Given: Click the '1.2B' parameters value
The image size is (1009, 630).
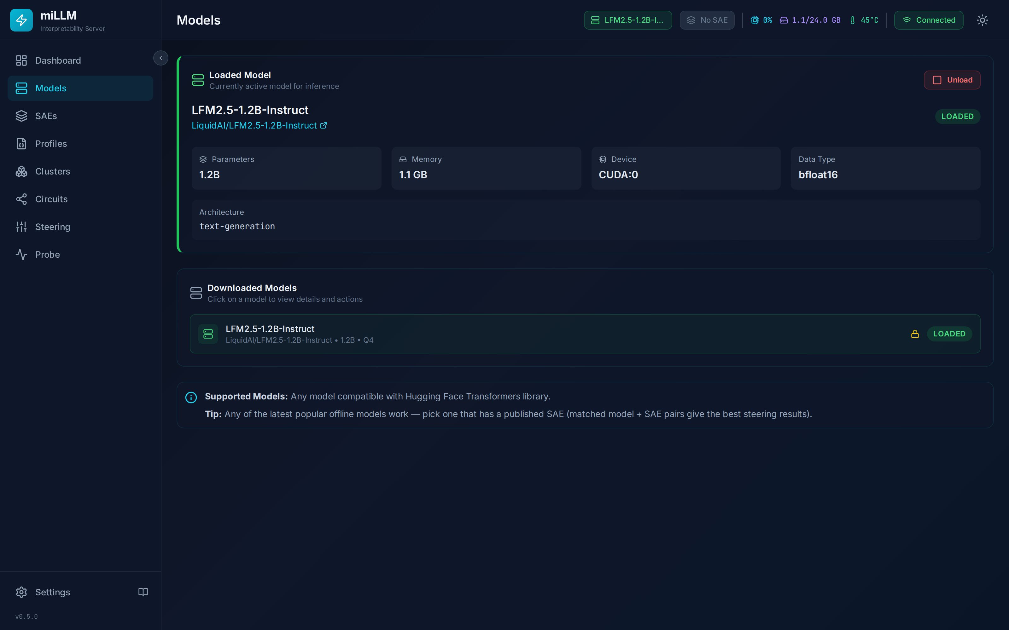Looking at the screenshot, I should (x=209, y=175).
